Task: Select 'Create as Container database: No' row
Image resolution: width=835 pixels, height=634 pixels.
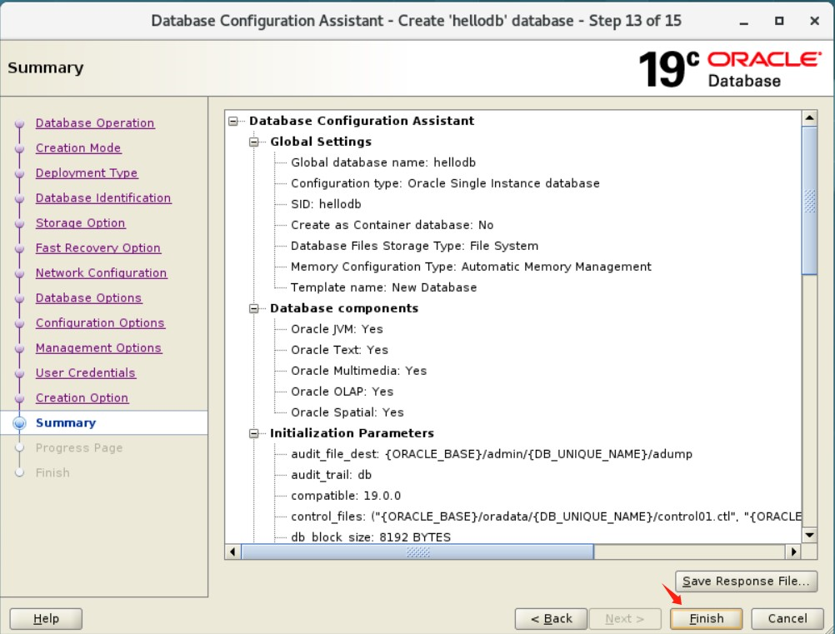Action: 392,225
